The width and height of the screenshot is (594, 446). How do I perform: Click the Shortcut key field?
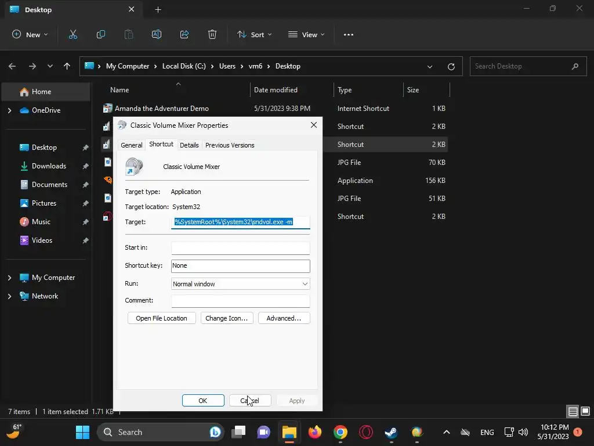coord(241,266)
